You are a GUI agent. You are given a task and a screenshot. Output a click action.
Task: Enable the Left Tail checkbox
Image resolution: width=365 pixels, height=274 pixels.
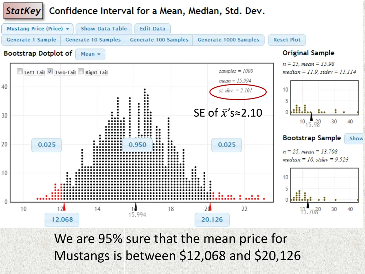20,71
